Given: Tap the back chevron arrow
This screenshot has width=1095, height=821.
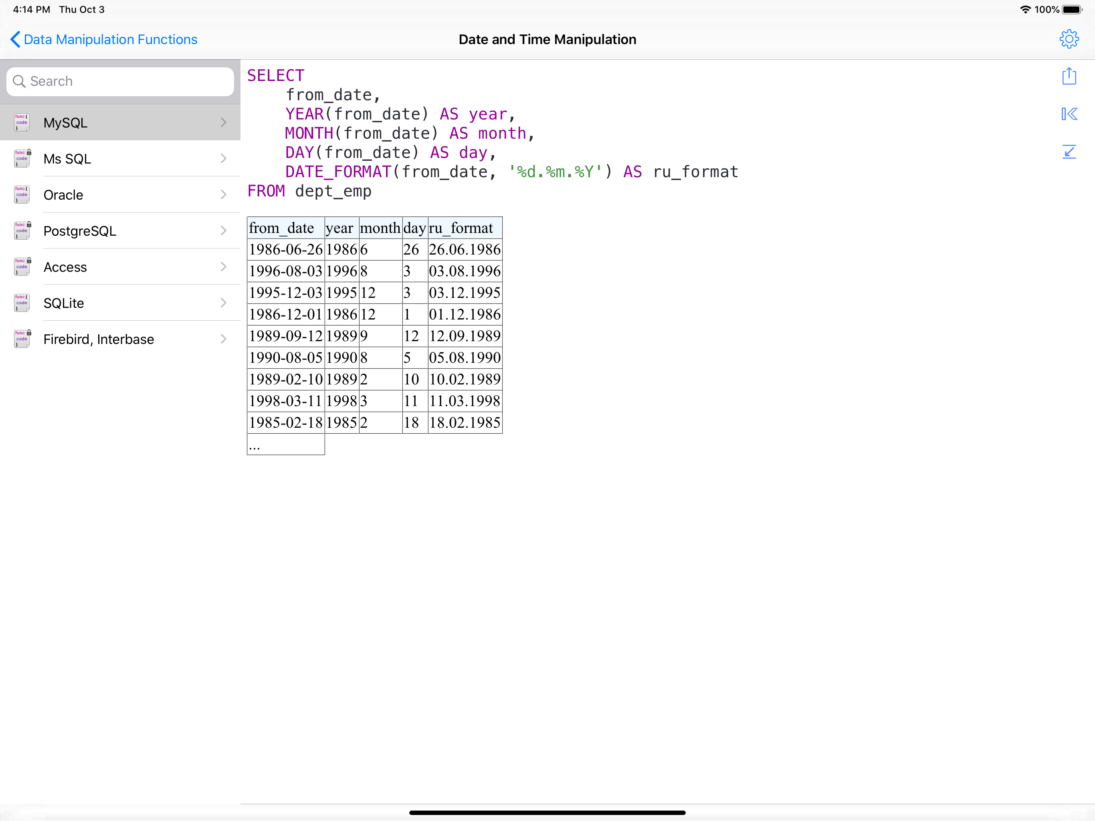Looking at the screenshot, I should point(15,39).
